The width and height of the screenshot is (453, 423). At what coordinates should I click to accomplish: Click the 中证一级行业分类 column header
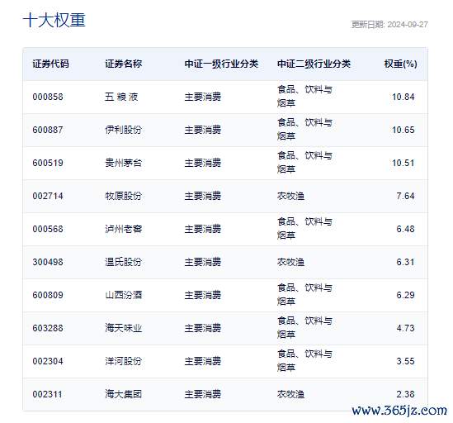point(221,64)
